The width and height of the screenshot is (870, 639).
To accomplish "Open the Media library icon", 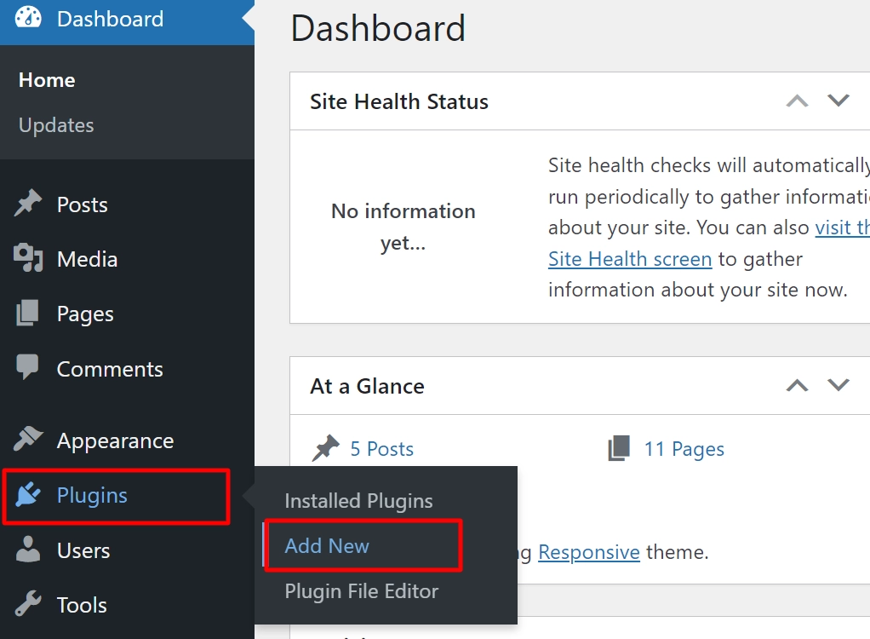I will coord(27,259).
